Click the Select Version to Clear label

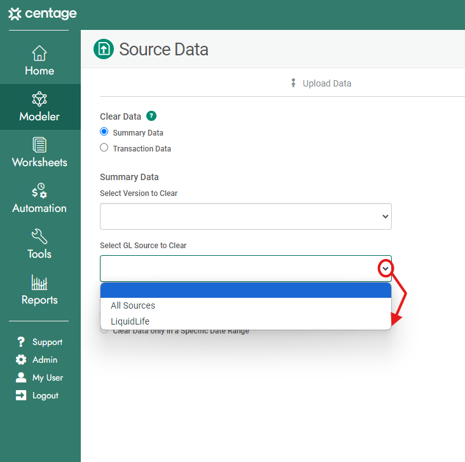click(x=139, y=193)
